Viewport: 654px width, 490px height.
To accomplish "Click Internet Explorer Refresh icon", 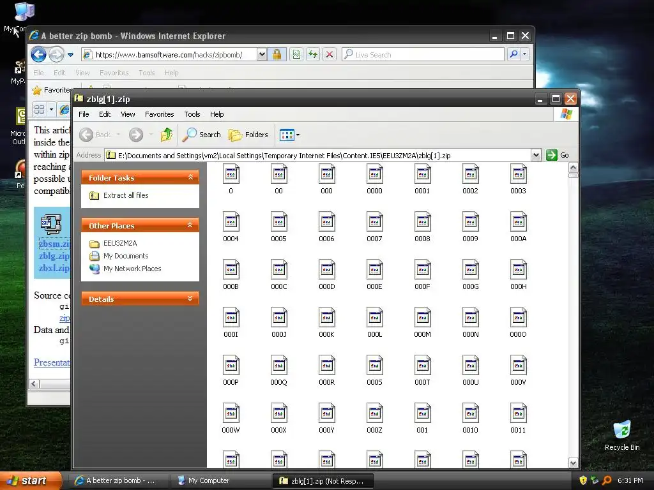I will pyautogui.click(x=313, y=55).
